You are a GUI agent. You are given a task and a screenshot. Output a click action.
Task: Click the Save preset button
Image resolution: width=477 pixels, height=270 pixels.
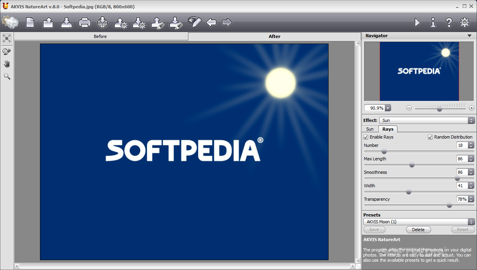pos(374,230)
